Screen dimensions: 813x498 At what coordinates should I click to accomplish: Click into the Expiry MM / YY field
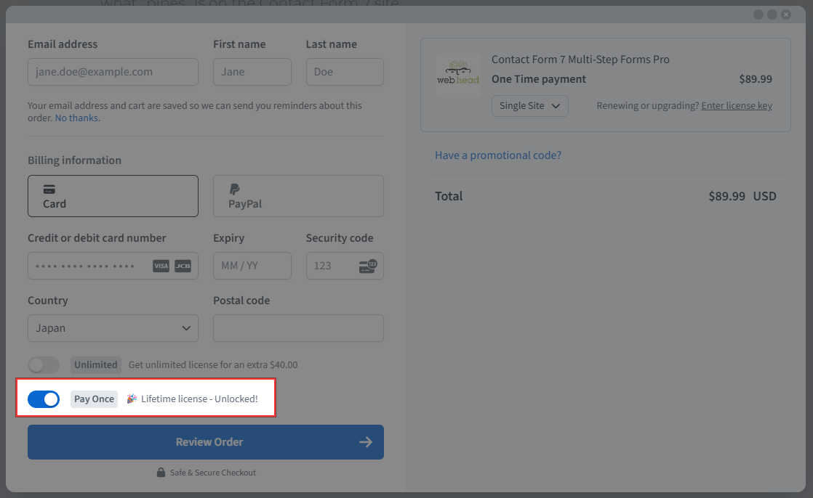252,266
